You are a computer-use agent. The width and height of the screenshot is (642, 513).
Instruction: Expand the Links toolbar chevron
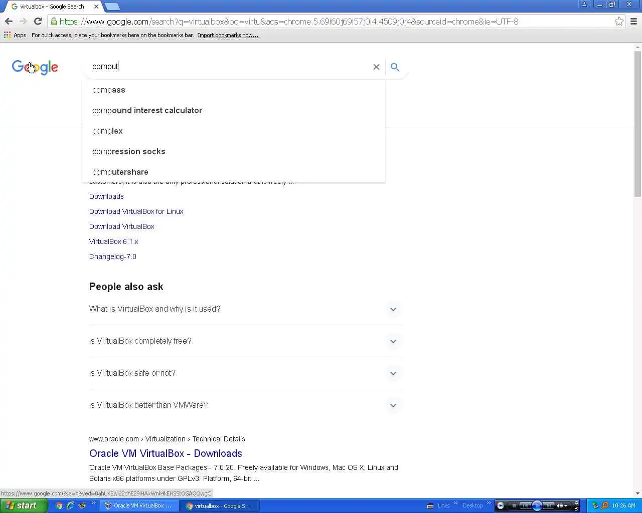[x=455, y=503]
